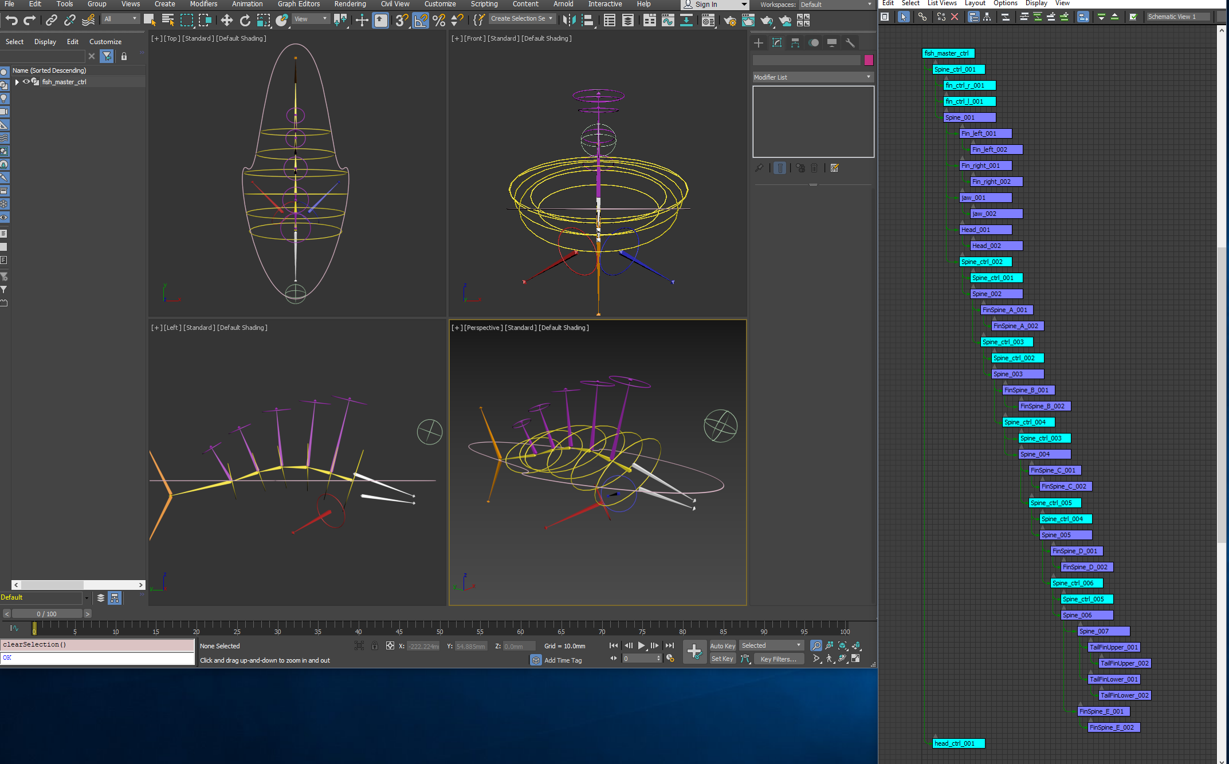Toggle visibility of fish_master_ctrl in Scene Explorer
1229x764 pixels.
tap(26, 81)
